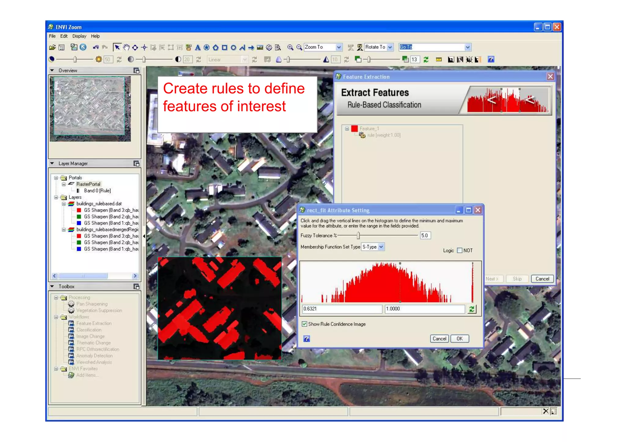Select the Rectangle Annotation tool
The height and width of the screenshot is (442, 626).
click(225, 47)
